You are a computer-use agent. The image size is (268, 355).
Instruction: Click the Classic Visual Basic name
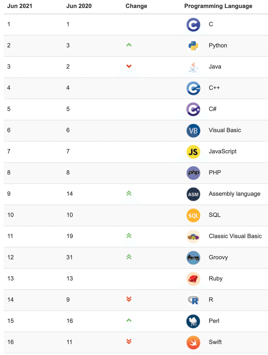click(235, 236)
